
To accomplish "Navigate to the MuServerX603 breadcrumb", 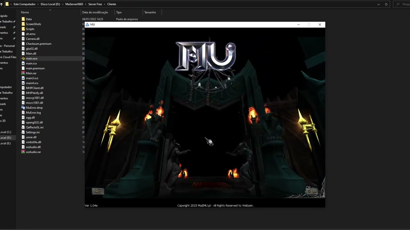I will click(74, 4).
